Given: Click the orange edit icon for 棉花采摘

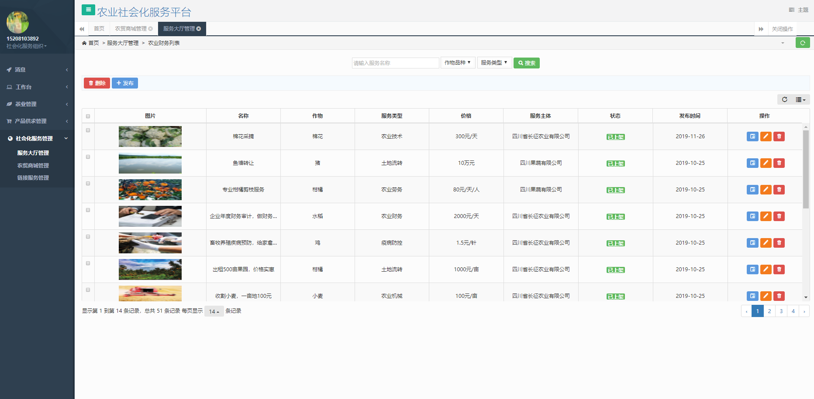Looking at the screenshot, I should click(766, 136).
